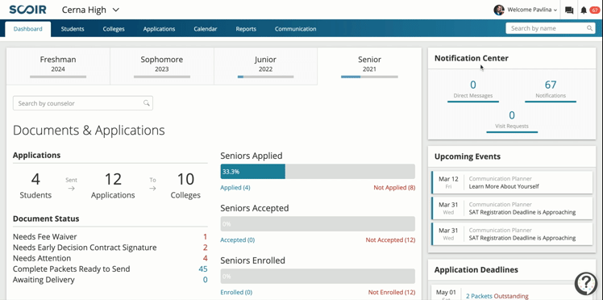Open the Communication menu
The image size is (603, 300).
pos(295,29)
